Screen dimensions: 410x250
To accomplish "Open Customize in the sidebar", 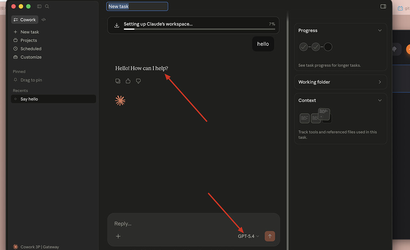I will coord(27,57).
